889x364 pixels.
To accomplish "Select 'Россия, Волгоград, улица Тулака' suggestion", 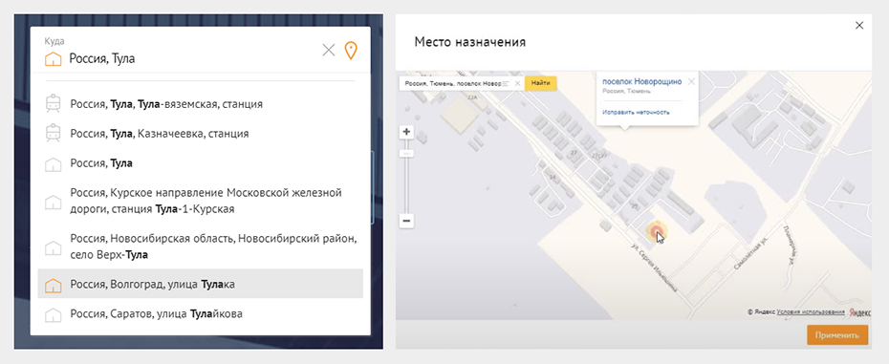I will click(x=200, y=284).
